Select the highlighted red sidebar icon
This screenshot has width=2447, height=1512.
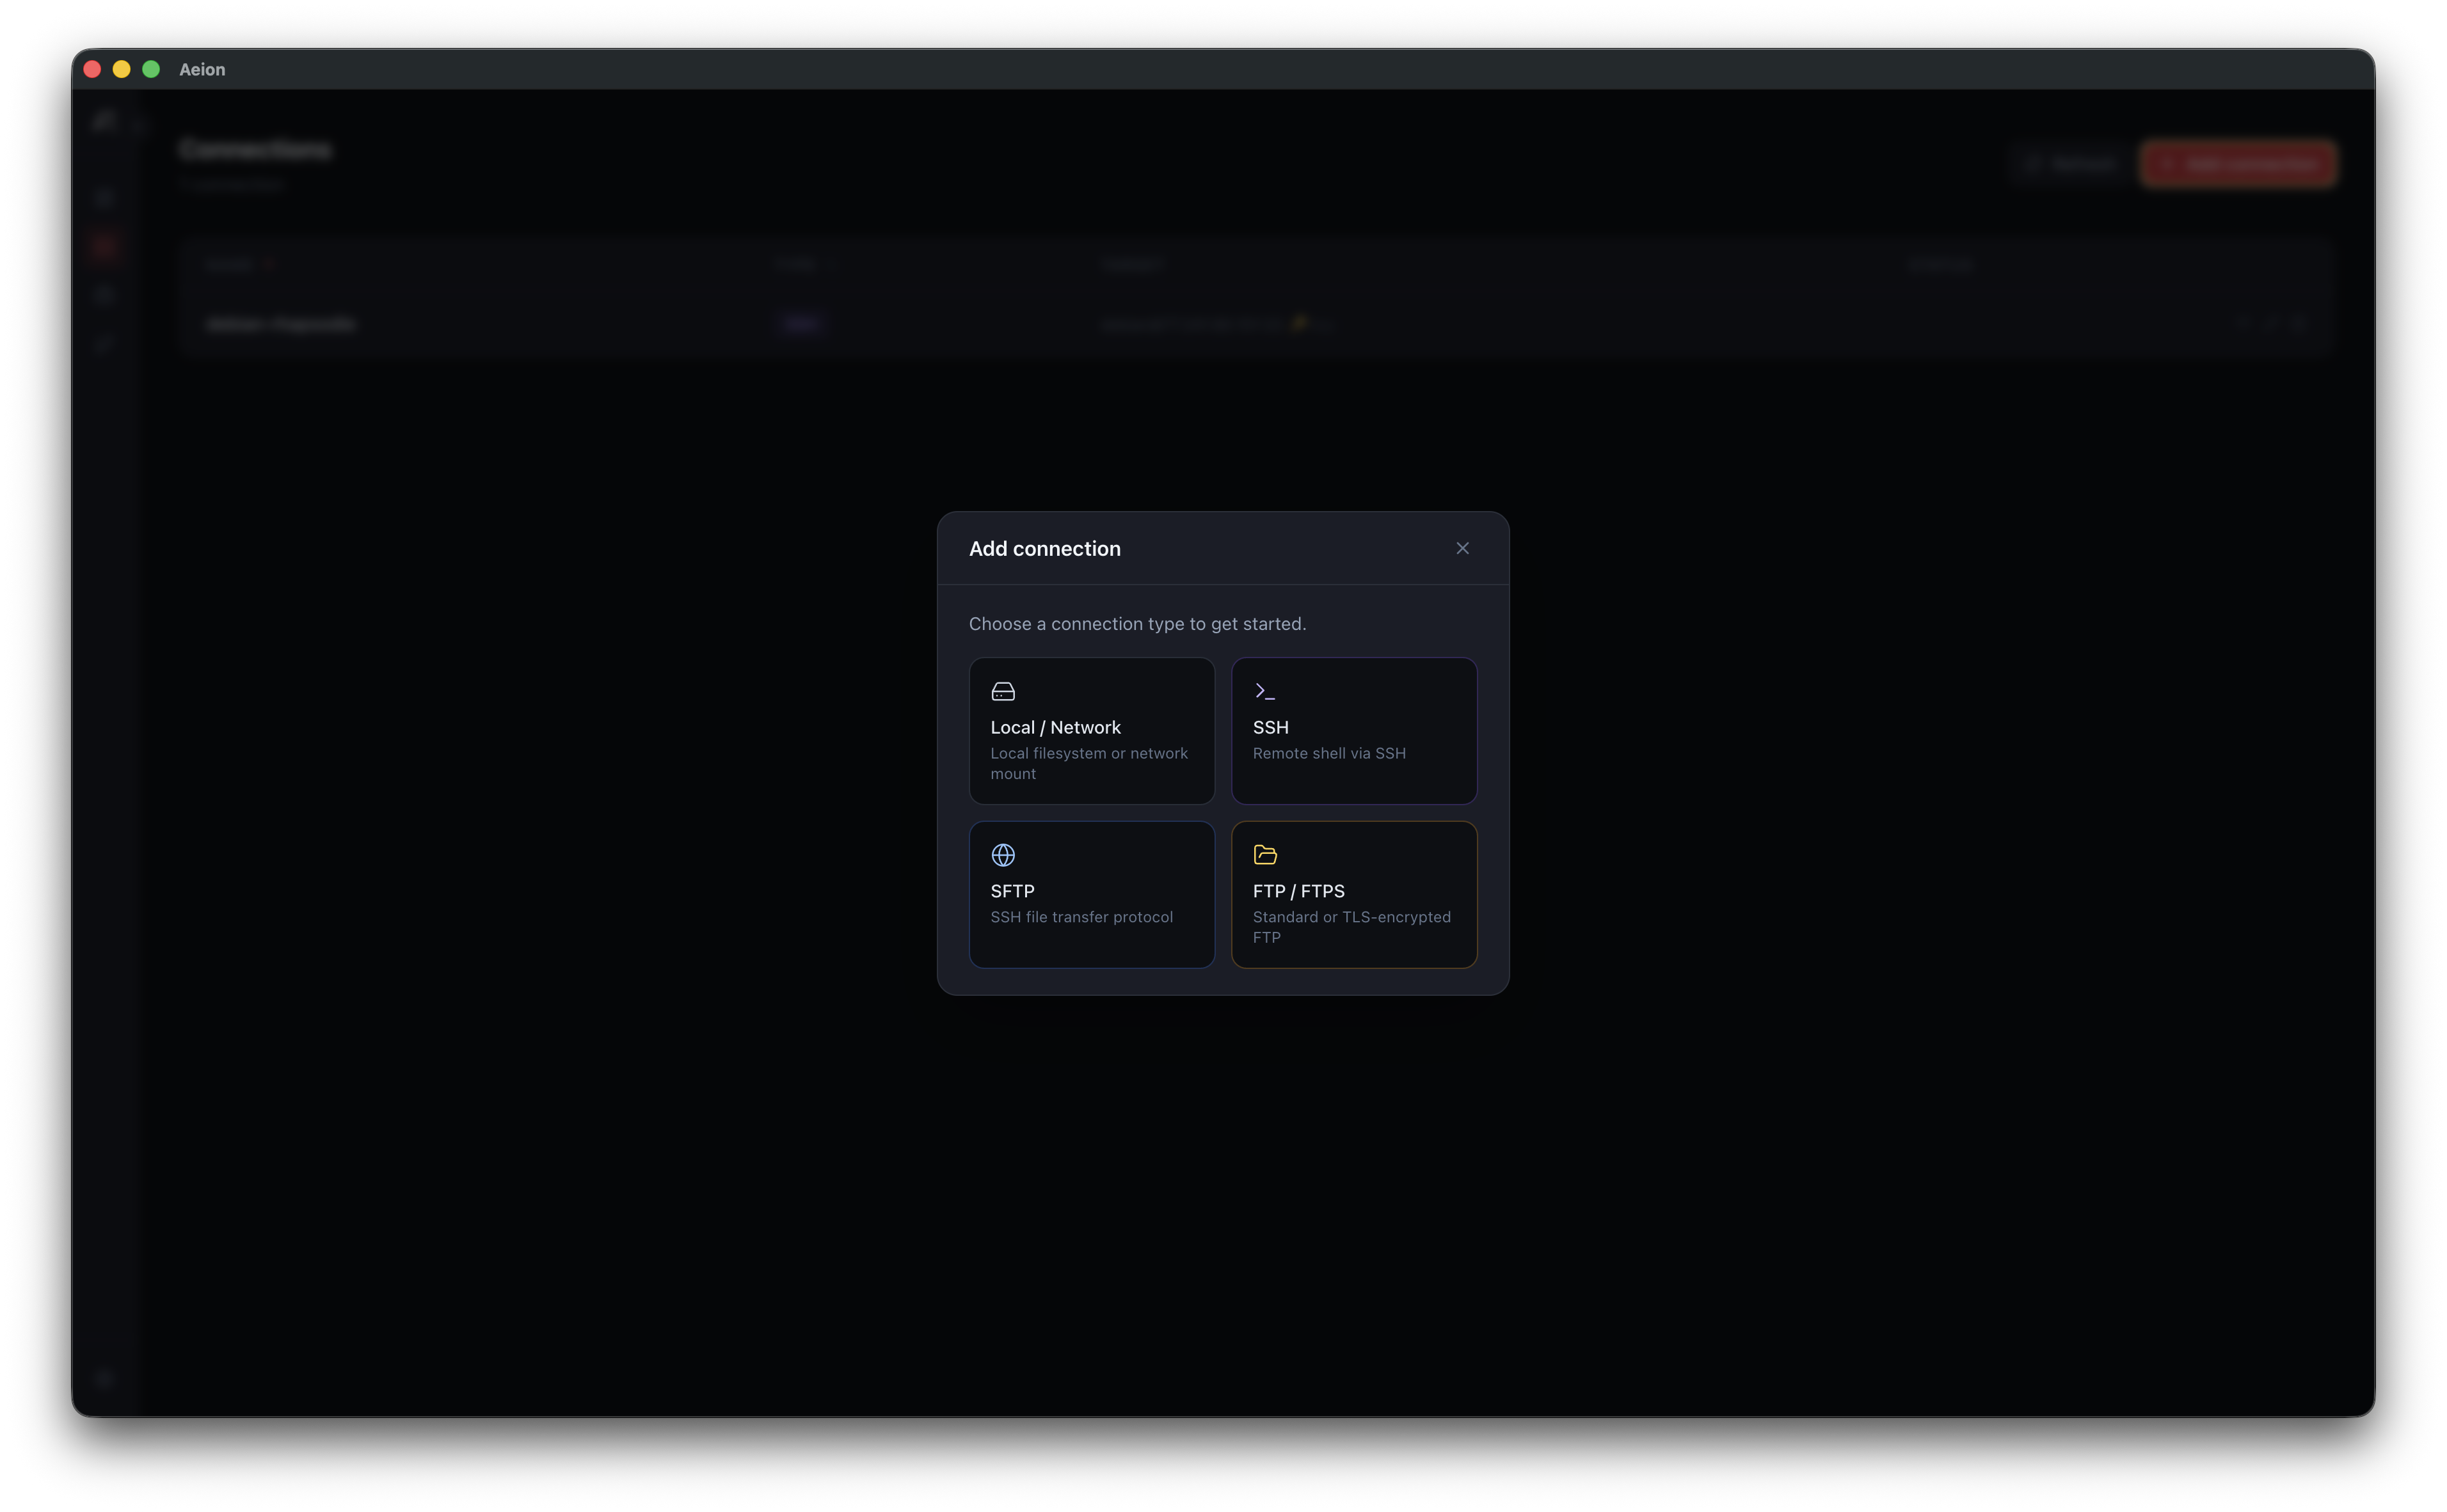tap(104, 246)
